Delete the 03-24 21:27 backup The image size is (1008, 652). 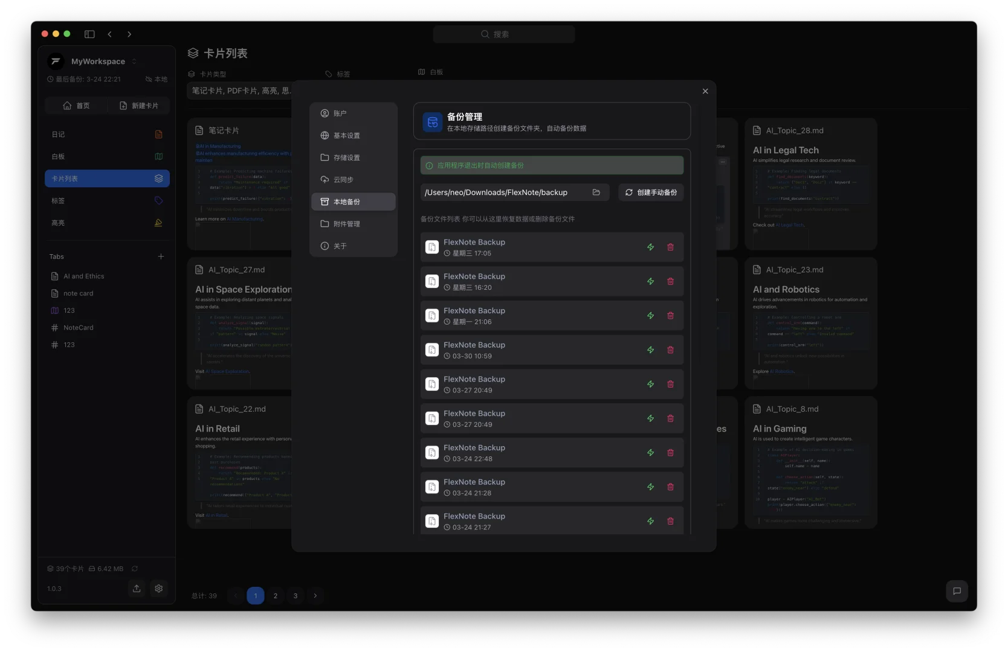tap(670, 521)
